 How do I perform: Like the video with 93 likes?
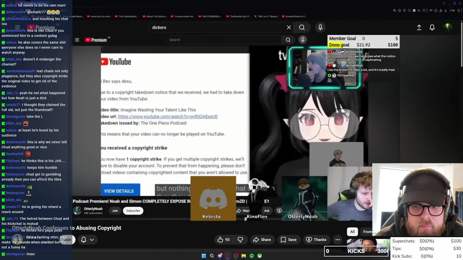click(x=224, y=239)
